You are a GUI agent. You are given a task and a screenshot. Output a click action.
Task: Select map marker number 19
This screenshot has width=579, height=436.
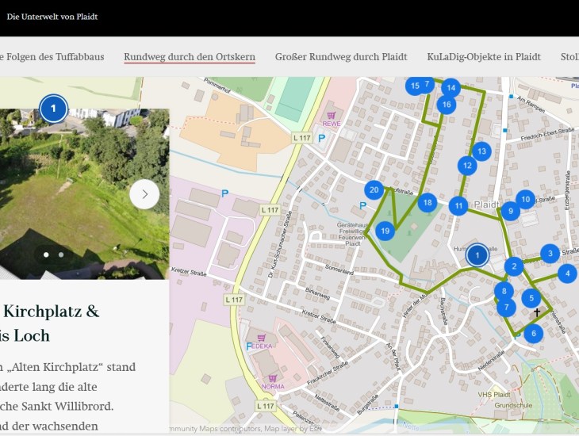click(385, 231)
